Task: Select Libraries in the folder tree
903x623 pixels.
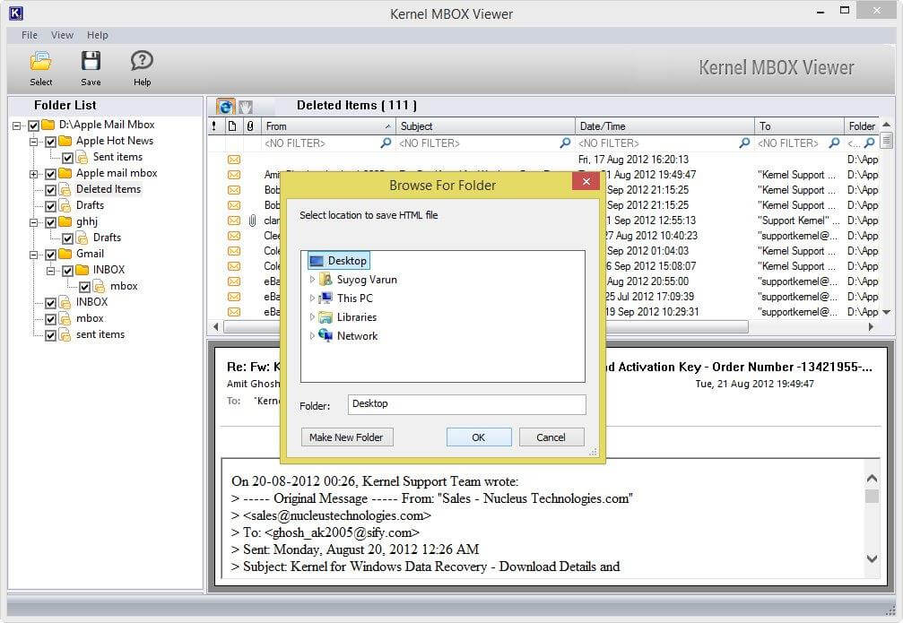Action: click(x=348, y=317)
